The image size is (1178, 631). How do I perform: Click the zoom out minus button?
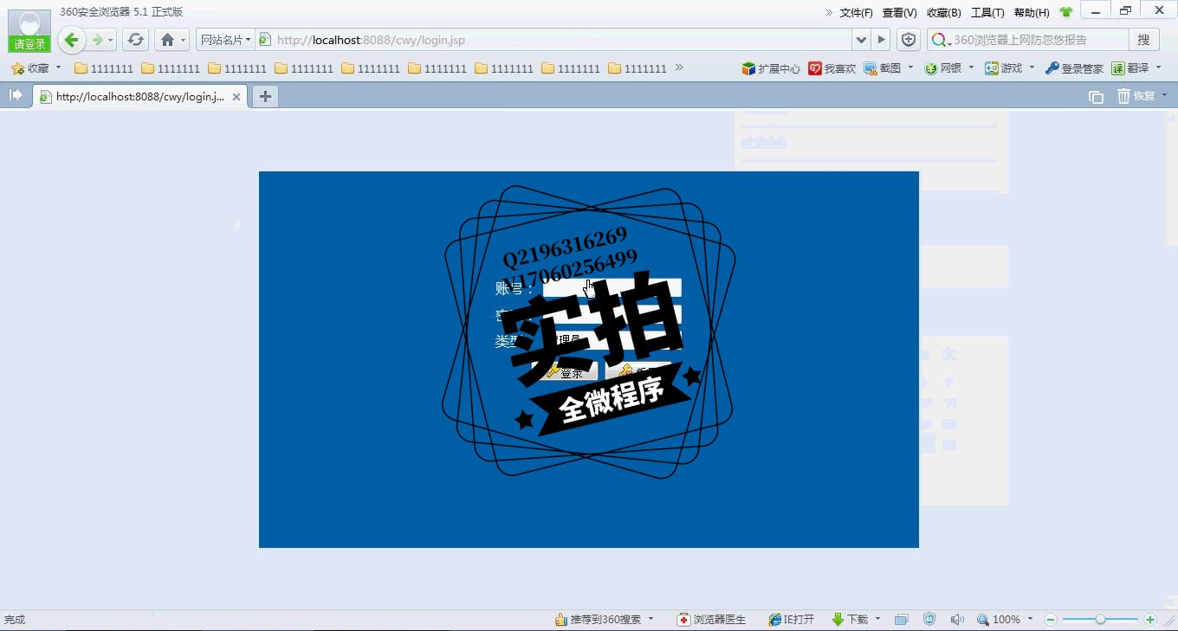coord(1051,620)
